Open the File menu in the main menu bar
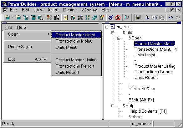This screenshot has width=183, height=128. 13,10
